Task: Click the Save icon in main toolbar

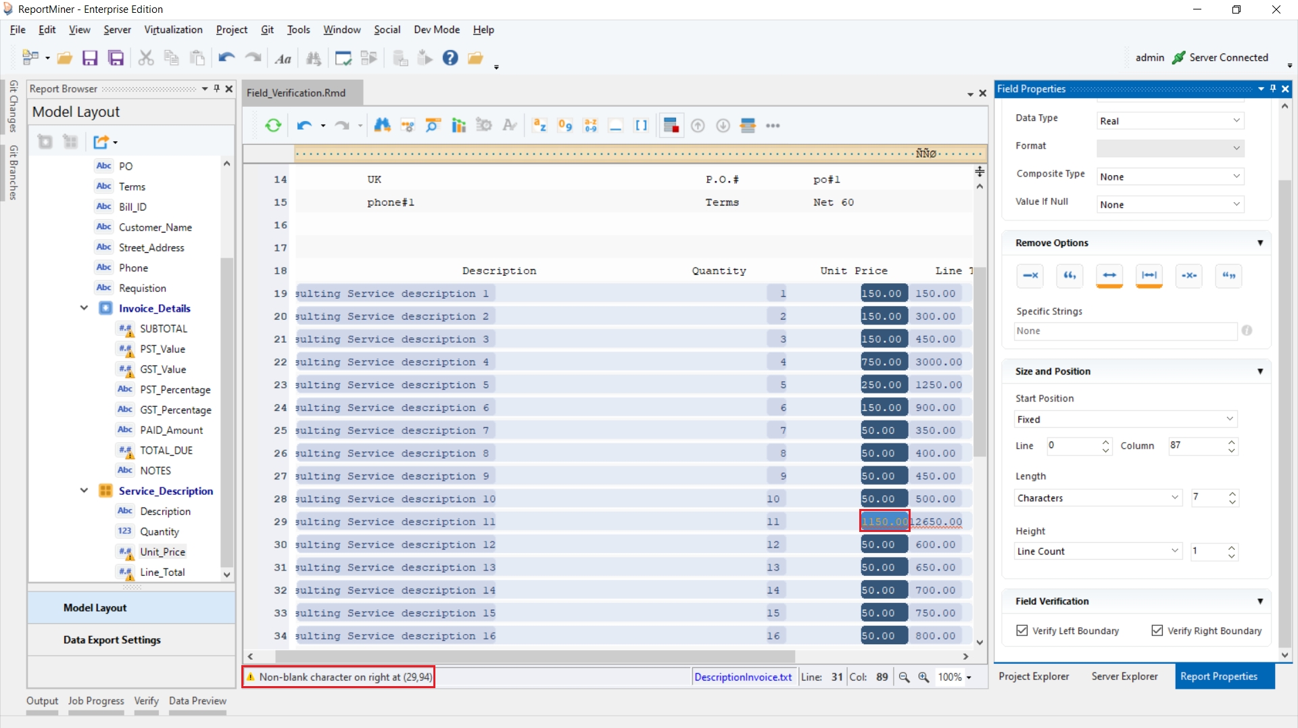Action: tap(90, 58)
